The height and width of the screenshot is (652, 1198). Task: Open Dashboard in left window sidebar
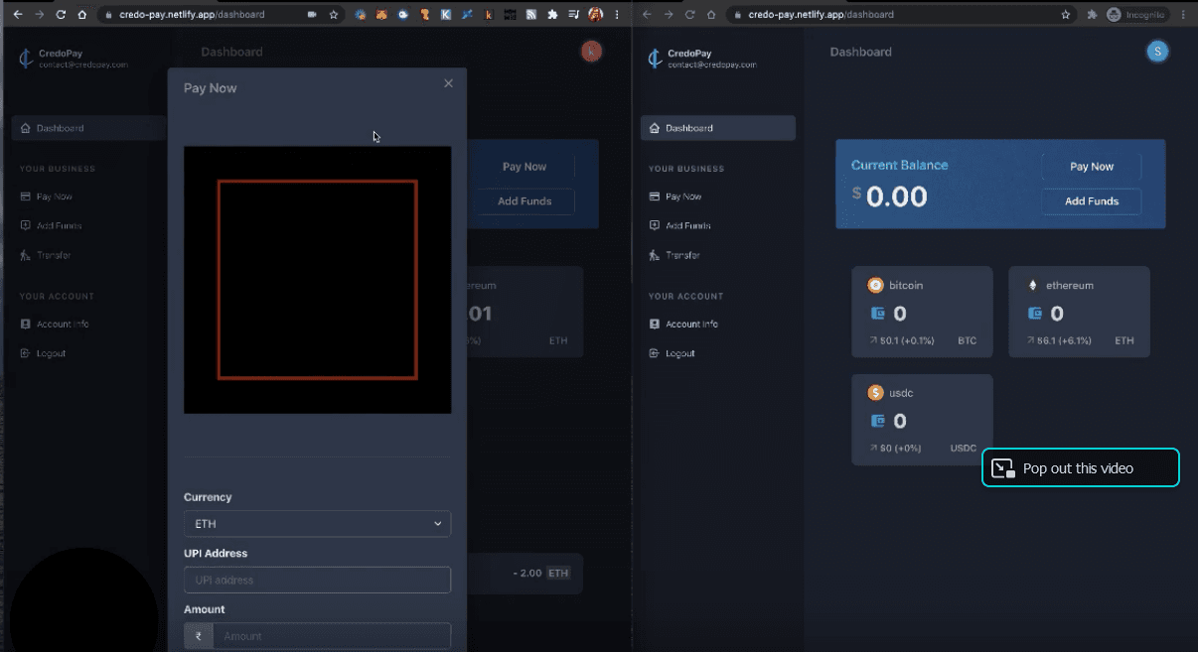89,128
